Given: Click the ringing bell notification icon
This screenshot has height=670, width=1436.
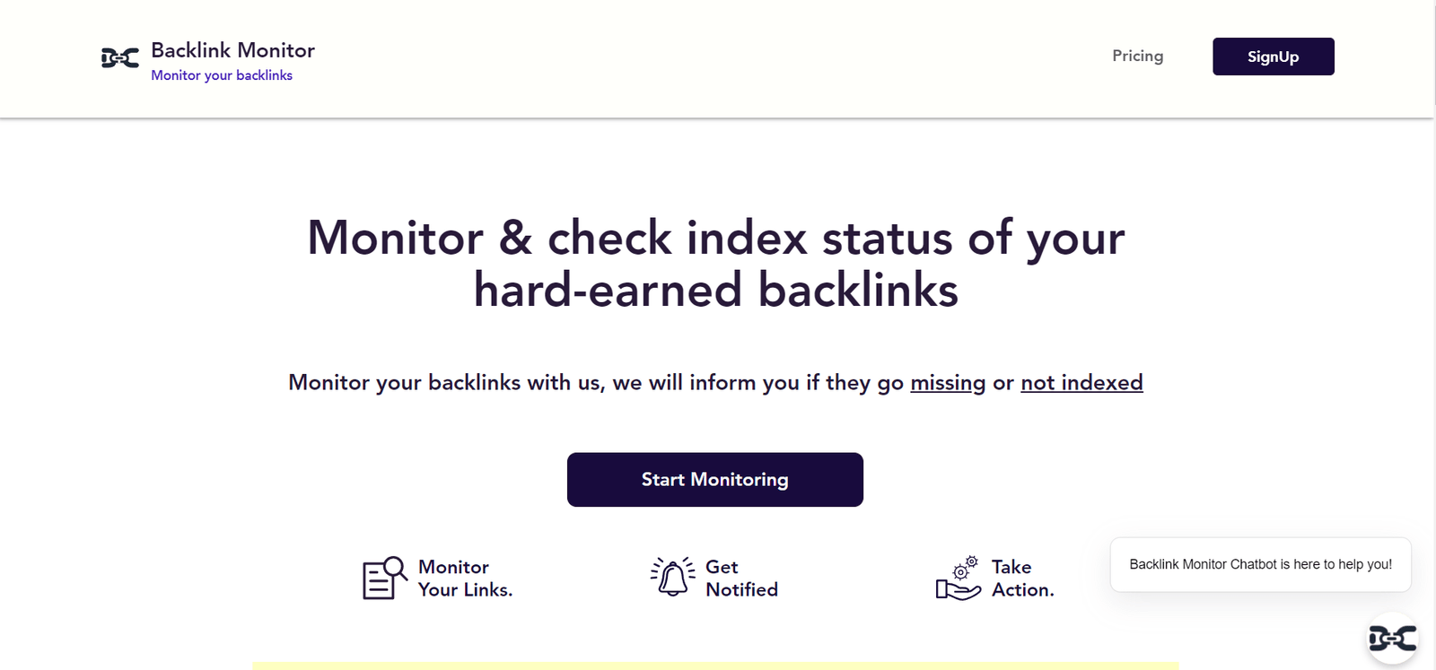Looking at the screenshot, I should [673, 577].
